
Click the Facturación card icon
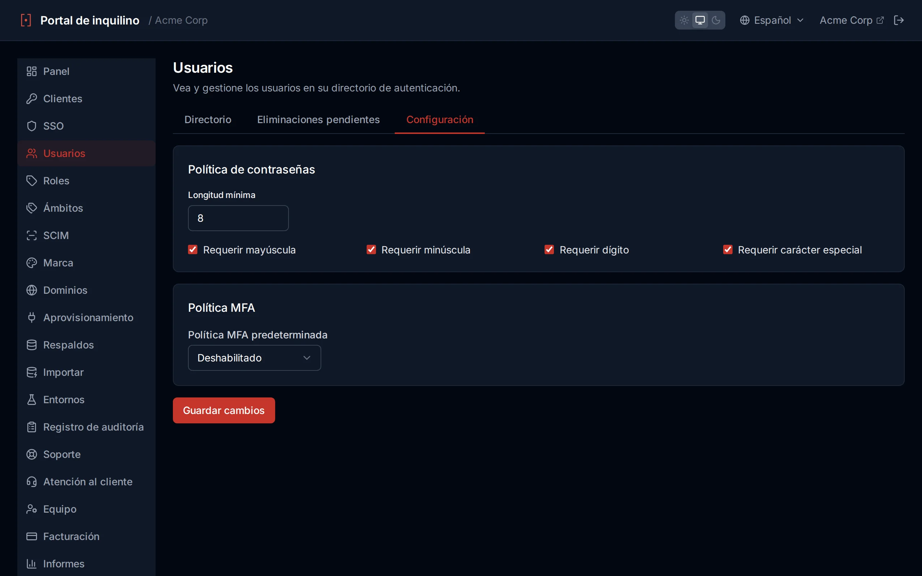tap(32, 536)
